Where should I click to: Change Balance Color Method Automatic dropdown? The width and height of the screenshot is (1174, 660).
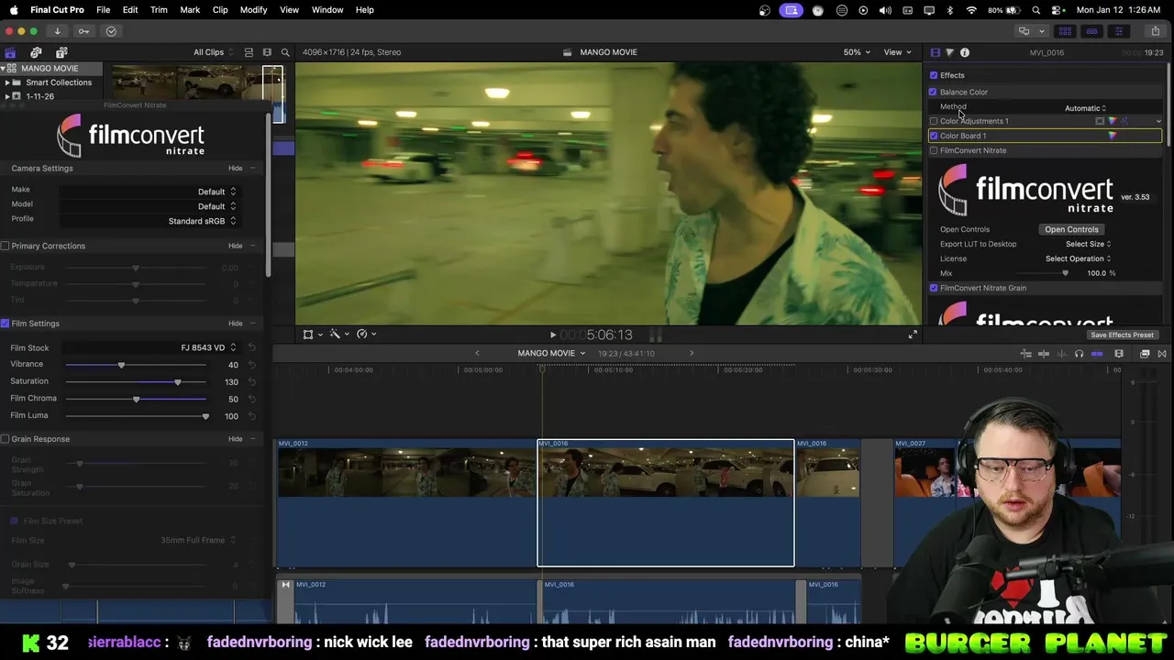coord(1086,108)
